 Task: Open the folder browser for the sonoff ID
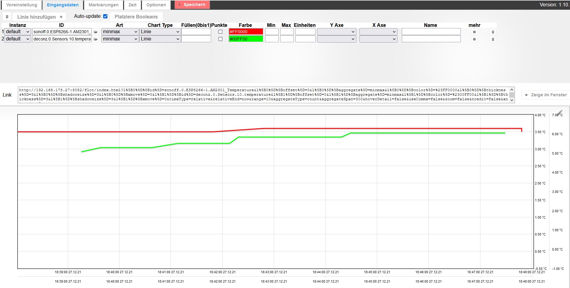pyautogui.click(x=96, y=31)
